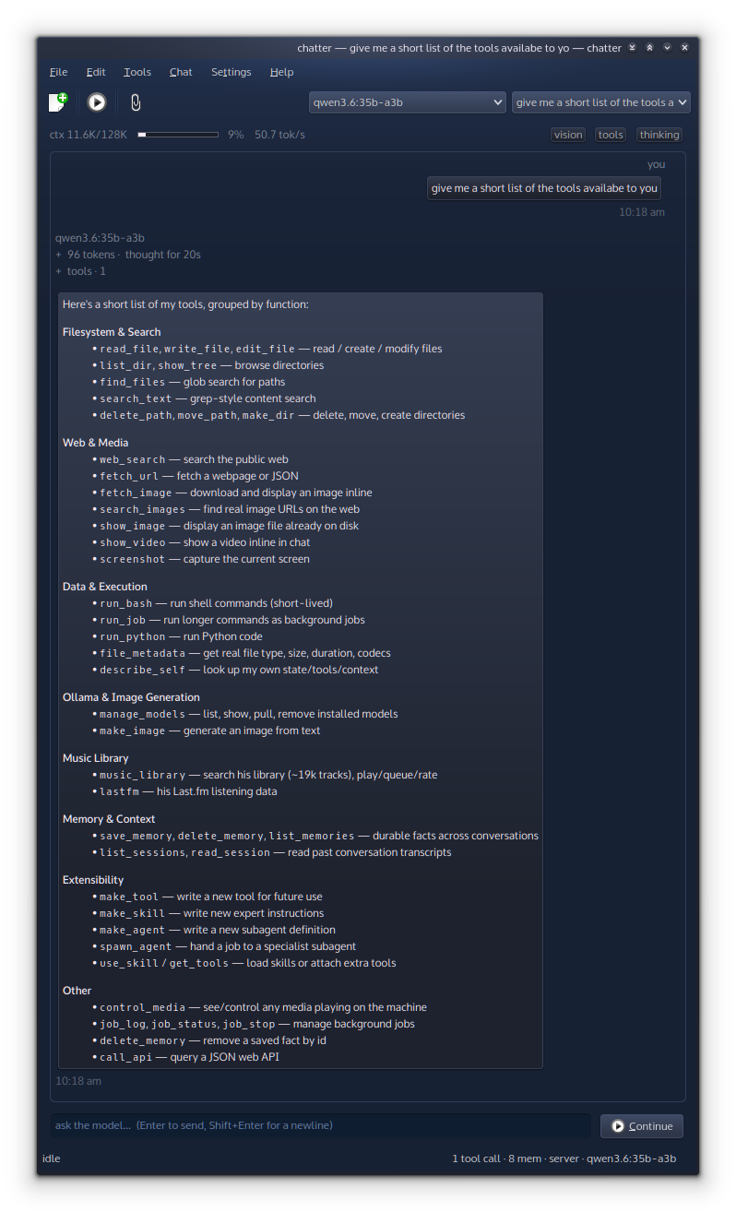Image resolution: width=736 pixels, height=1212 pixels.
Task: Click the 'control_media' list row
Action: (259, 1007)
